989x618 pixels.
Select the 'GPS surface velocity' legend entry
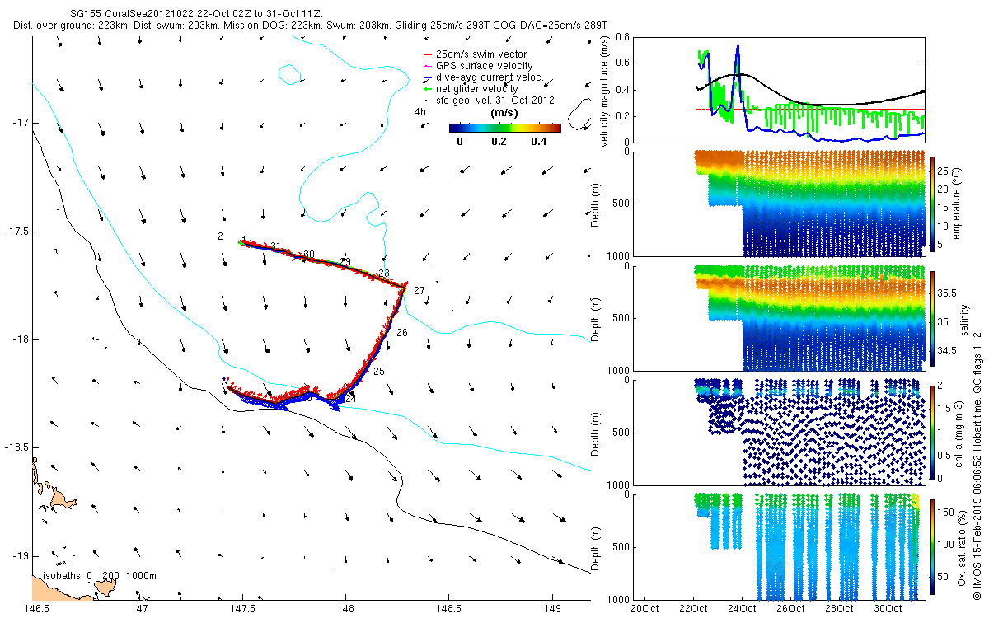[476, 66]
